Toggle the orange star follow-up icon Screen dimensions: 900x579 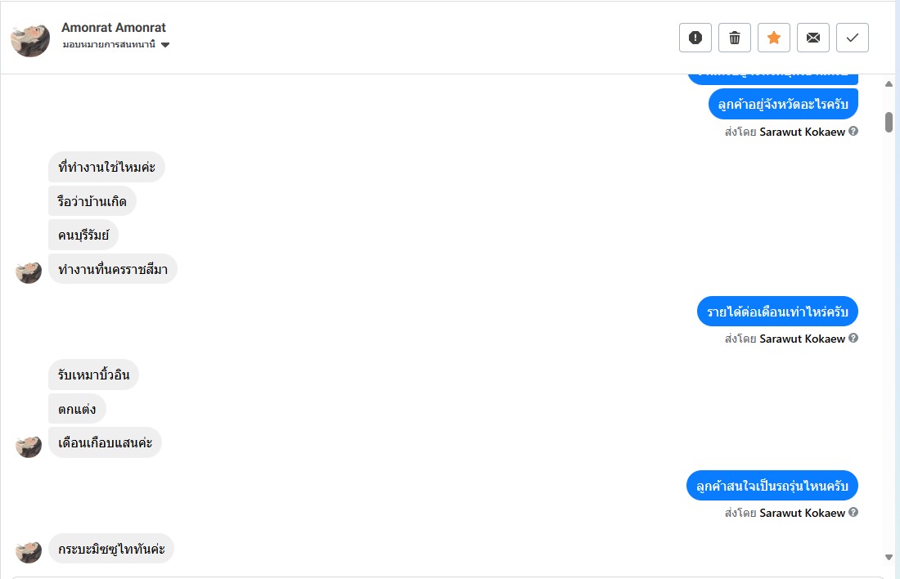click(x=774, y=38)
